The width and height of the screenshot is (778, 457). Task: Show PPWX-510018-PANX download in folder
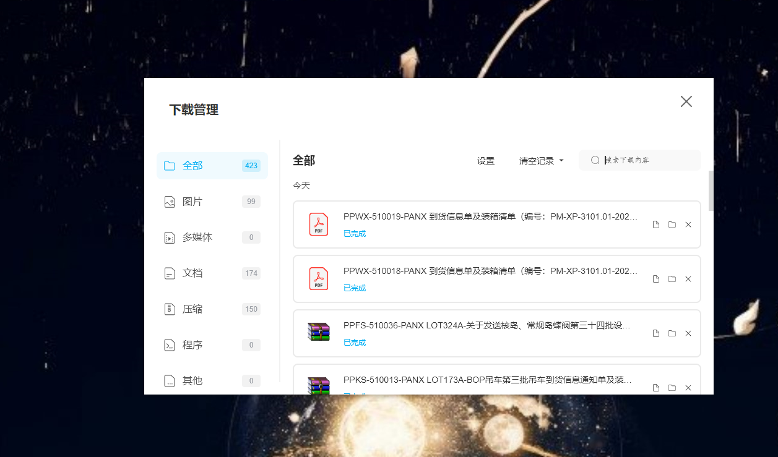[x=672, y=279]
